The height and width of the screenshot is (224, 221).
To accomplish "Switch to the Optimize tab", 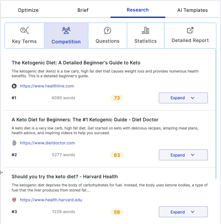I will click(28, 10).
